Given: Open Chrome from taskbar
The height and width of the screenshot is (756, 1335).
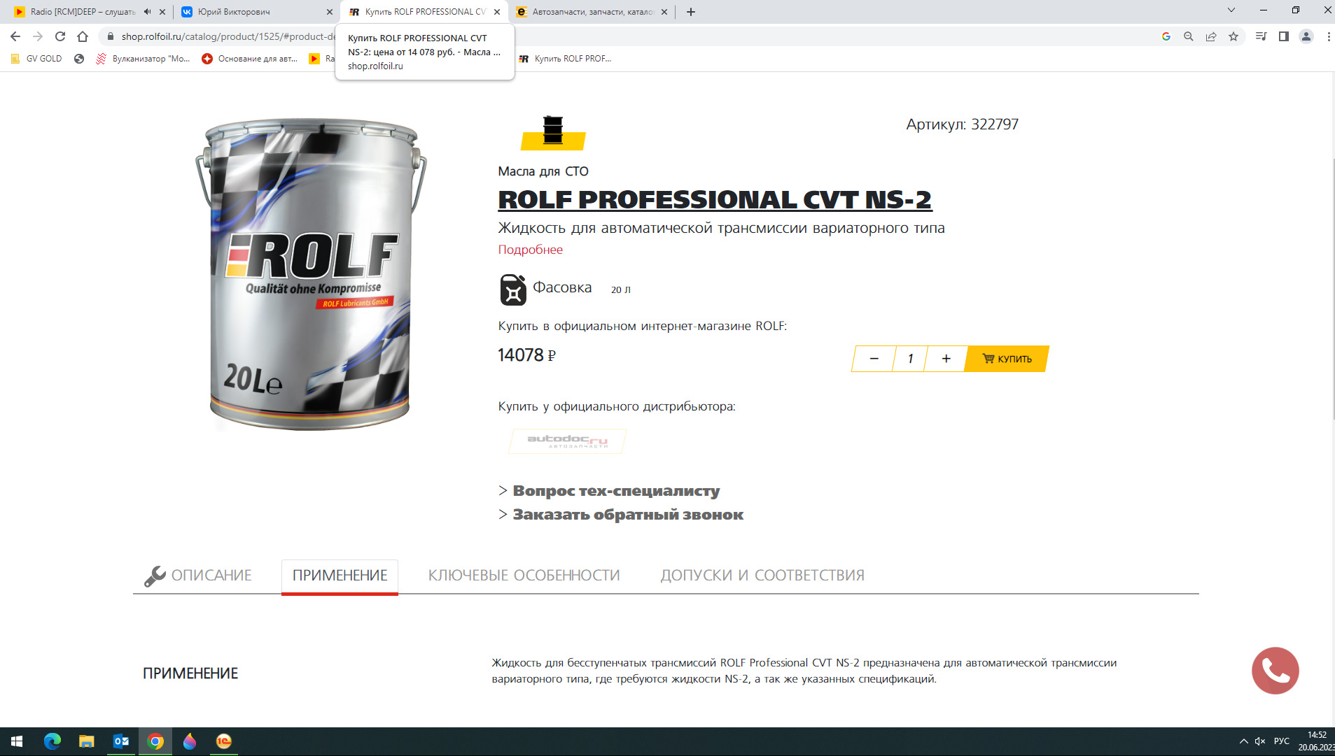Looking at the screenshot, I should point(155,741).
